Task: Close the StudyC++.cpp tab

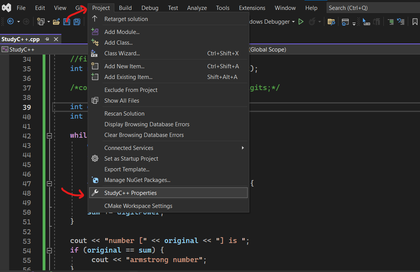Action: 56,39
